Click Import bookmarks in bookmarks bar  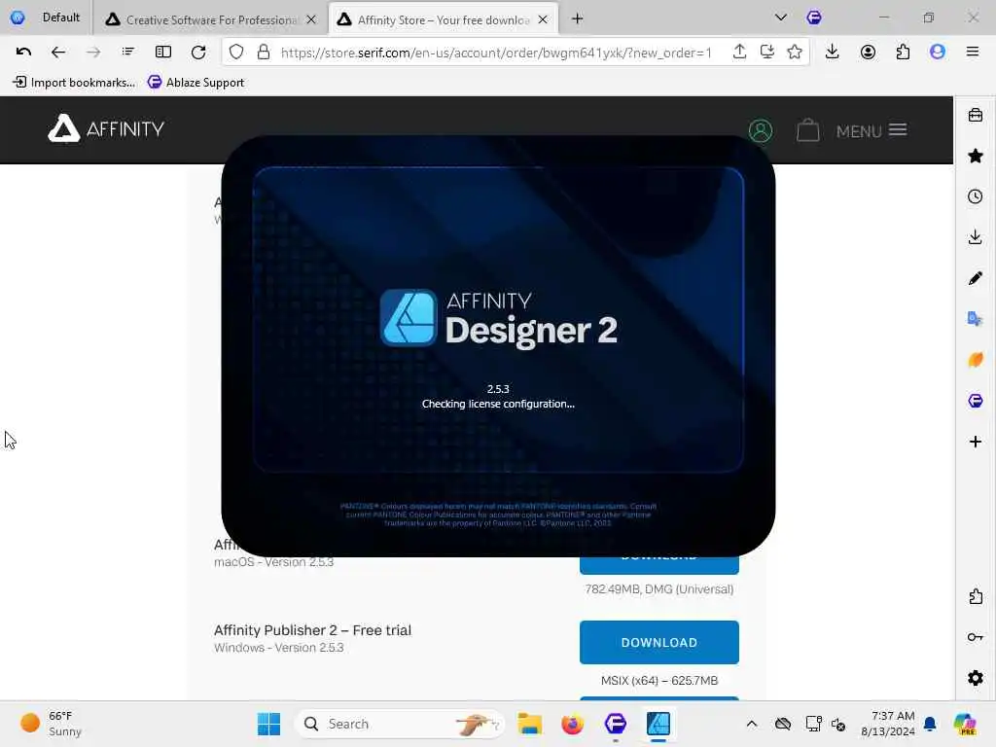click(x=74, y=82)
